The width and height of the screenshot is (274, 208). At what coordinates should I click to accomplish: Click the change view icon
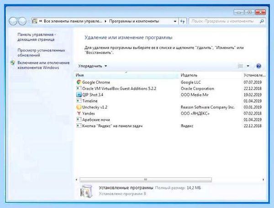tap(241, 66)
